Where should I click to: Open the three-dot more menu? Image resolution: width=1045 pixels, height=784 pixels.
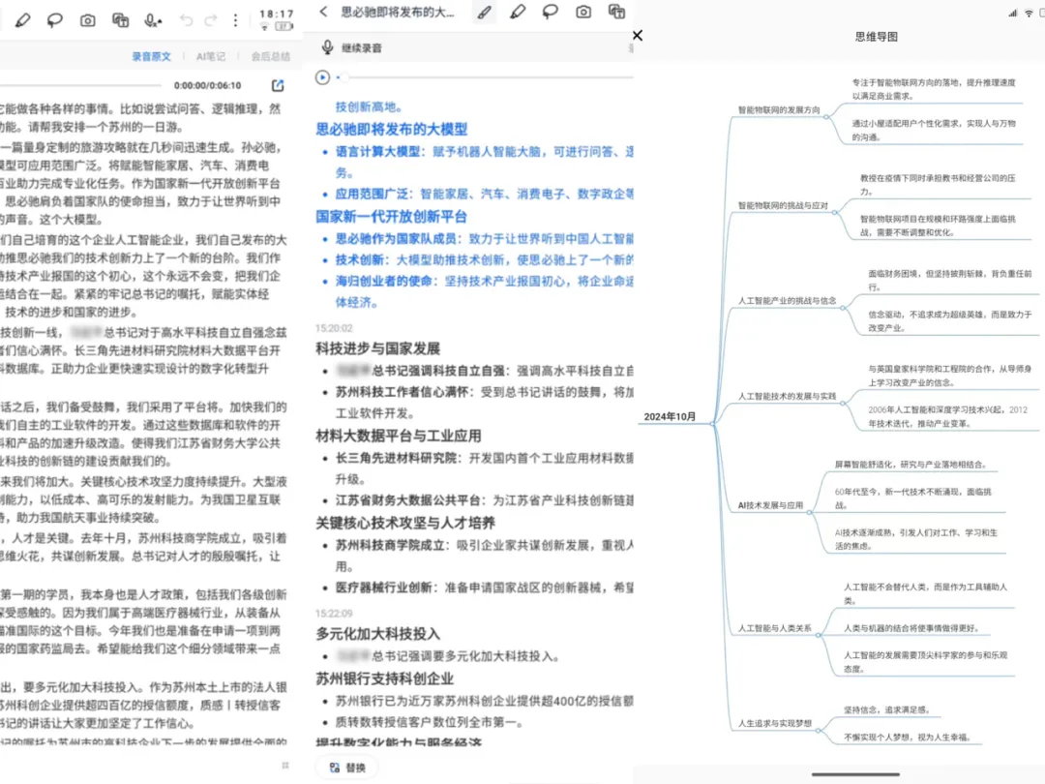tap(235, 20)
